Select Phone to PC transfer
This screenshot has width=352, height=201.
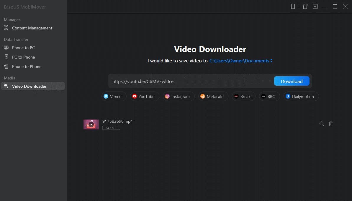23,48
